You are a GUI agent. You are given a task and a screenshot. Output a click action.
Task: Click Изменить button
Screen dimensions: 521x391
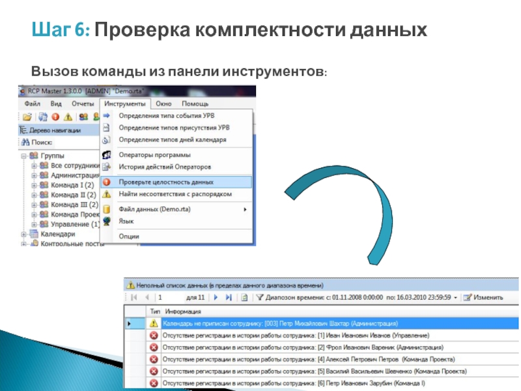coord(483,297)
